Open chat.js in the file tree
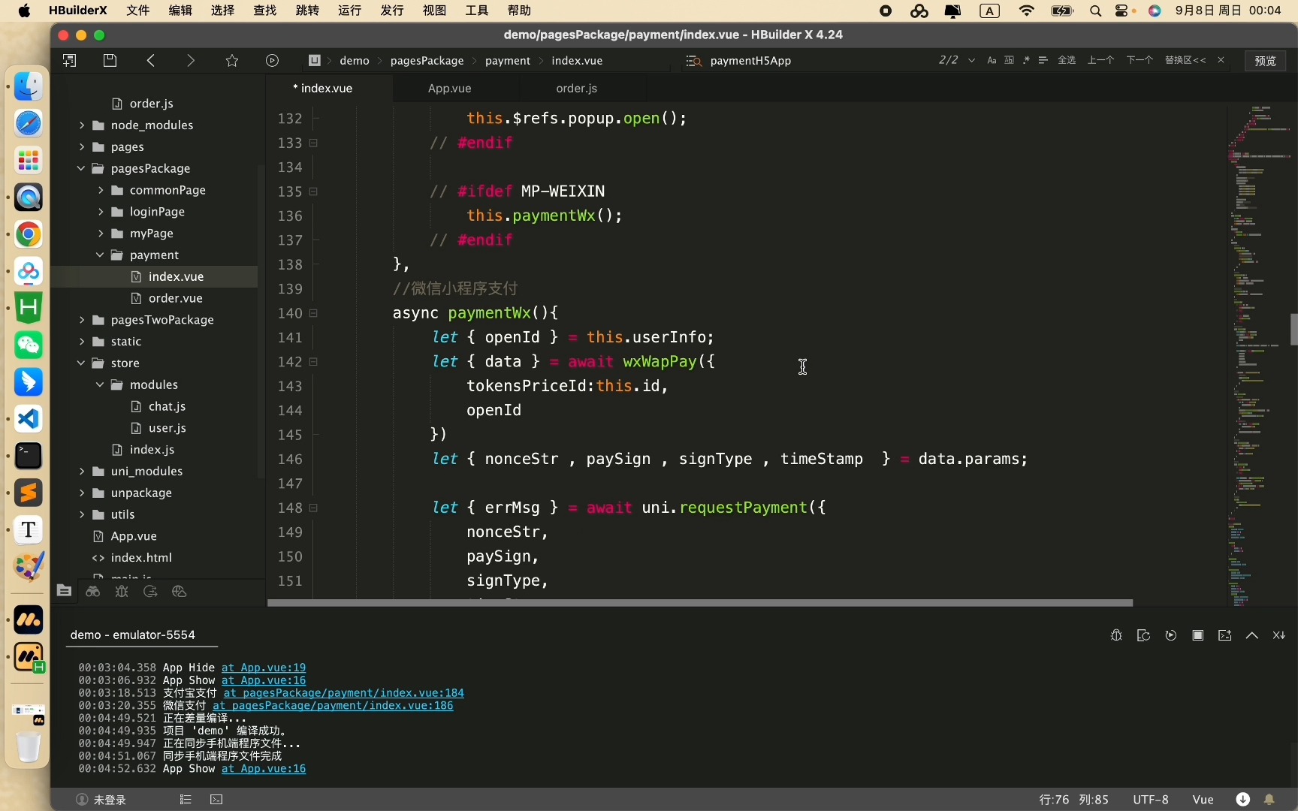This screenshot has height=811, width=1298. click(x=167, y=406)
